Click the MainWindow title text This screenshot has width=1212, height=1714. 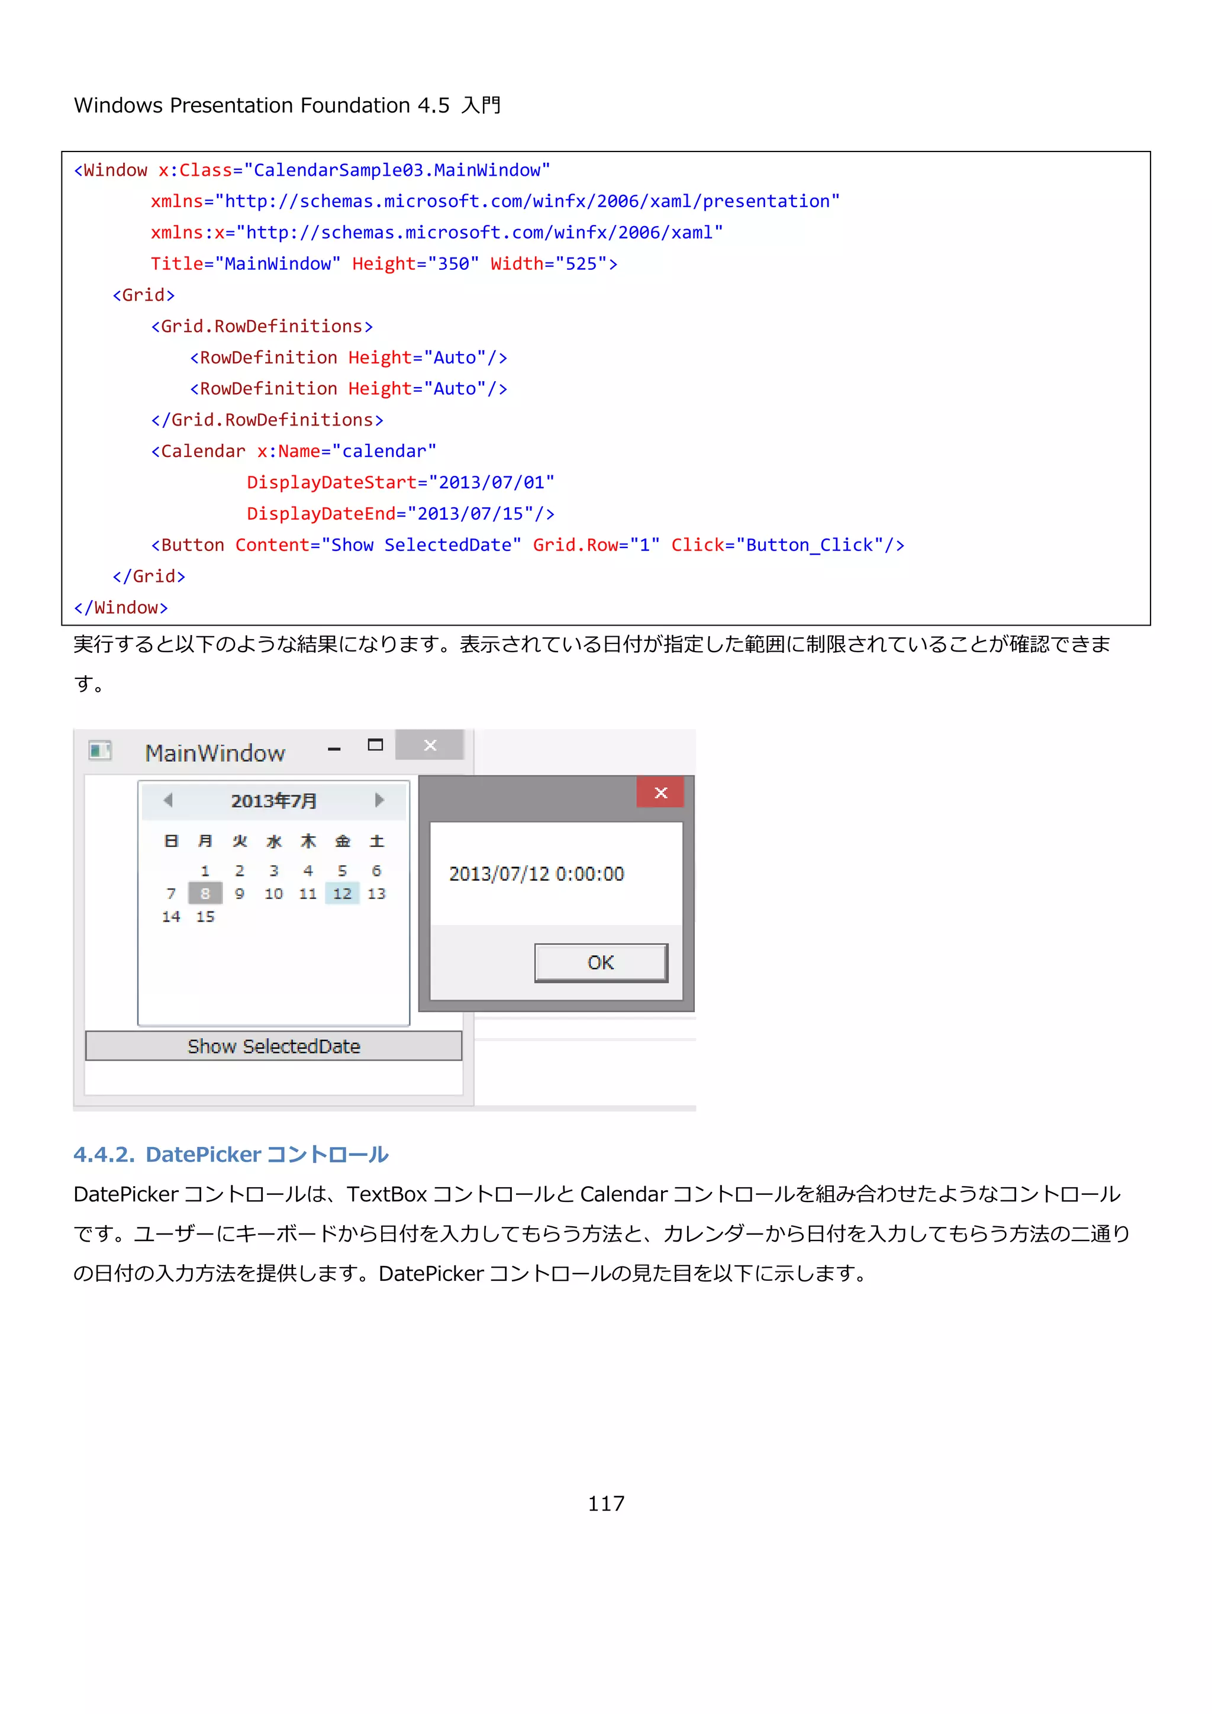[x=215, y=752]
